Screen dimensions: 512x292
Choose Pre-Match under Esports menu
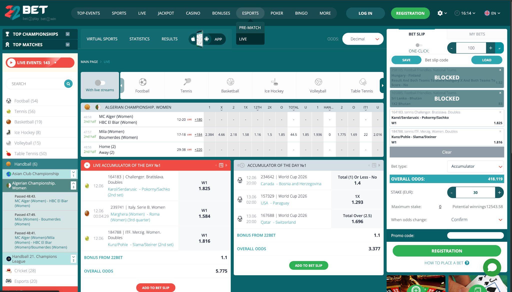[x=250, y=27]
